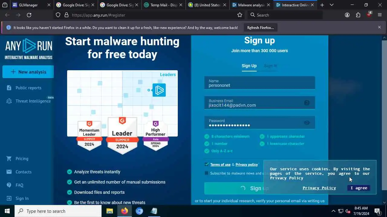Open the Extensions puzzle icon
The width and height of the screenshot is (387, 217).
coord(358,15)
